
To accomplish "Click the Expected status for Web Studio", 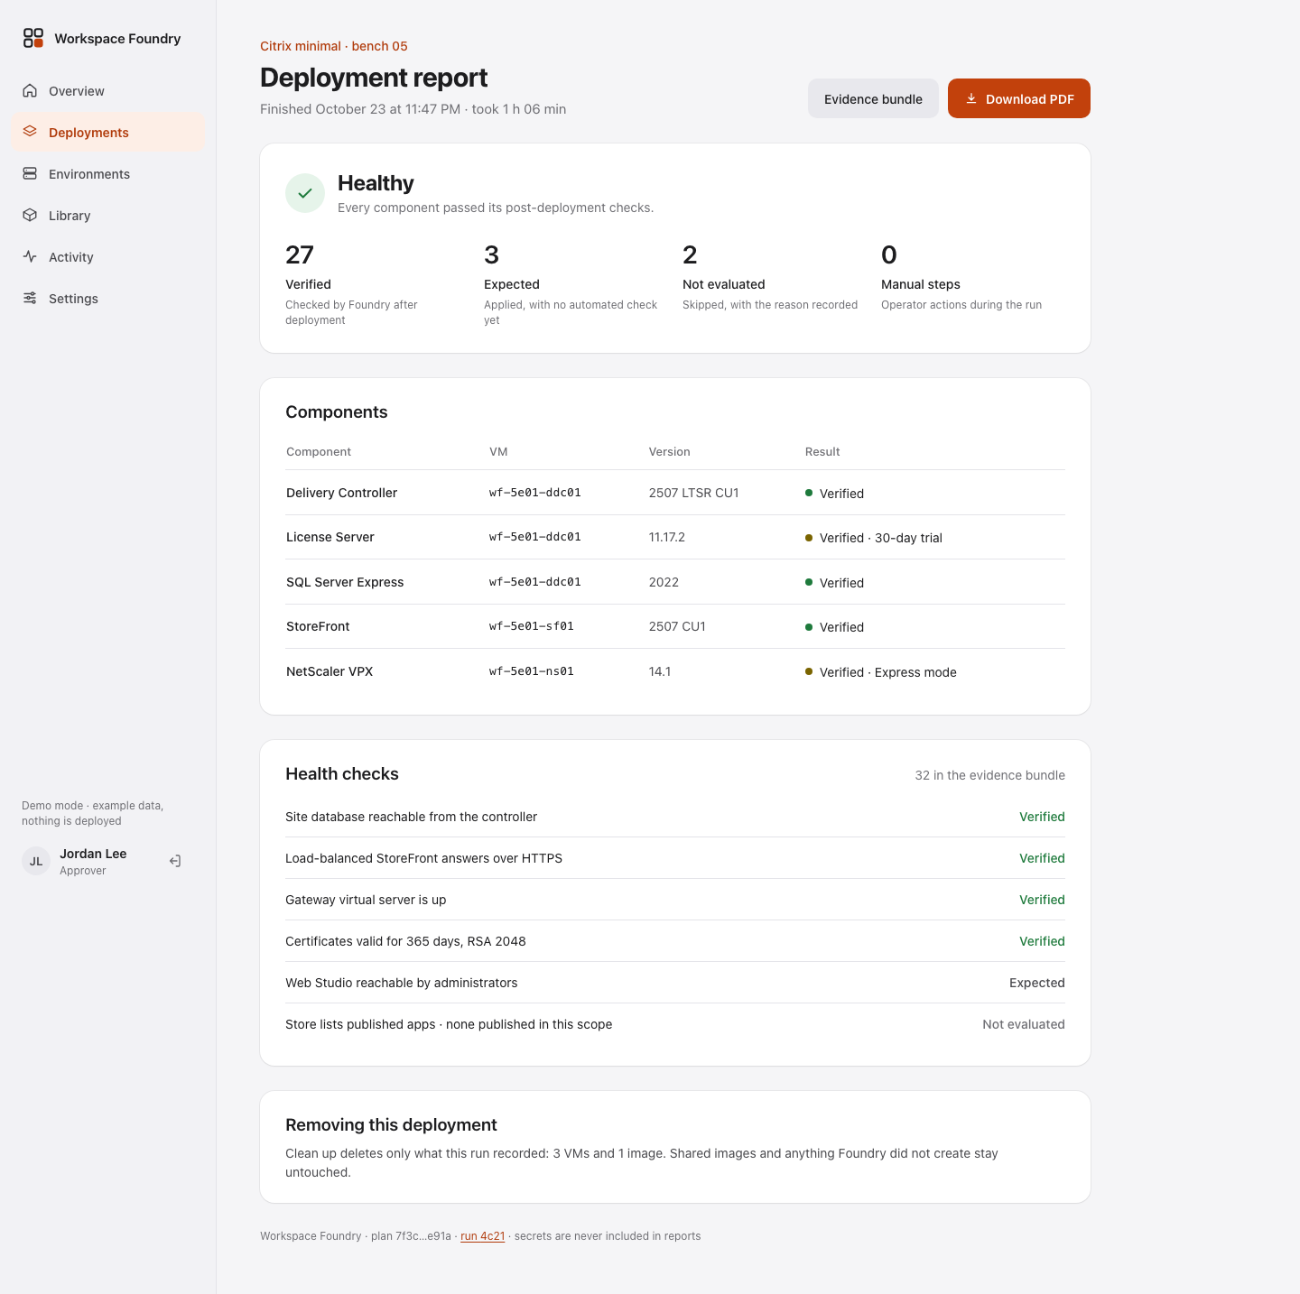I will (1037, 983).
